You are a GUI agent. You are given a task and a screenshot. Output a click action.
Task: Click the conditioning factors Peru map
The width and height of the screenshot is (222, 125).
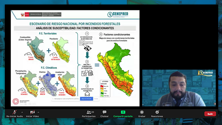pyautogui.click(x=116, y=70)
